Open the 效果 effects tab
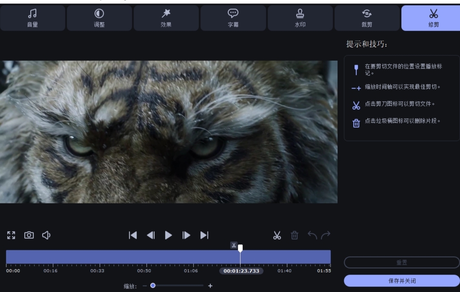Viewport: 460px width, 292px height. [166, 18]
